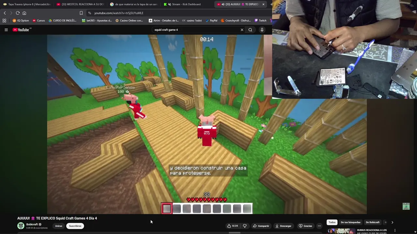Click the Suscribirse button

pyautogui.click(x=75, y=226)
